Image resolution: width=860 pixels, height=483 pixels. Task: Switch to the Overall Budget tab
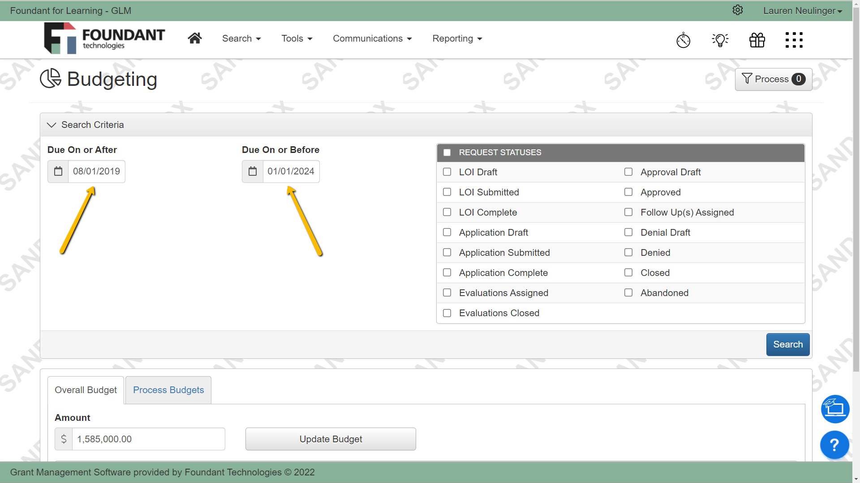pyautogui.click(x=86, y=390)
